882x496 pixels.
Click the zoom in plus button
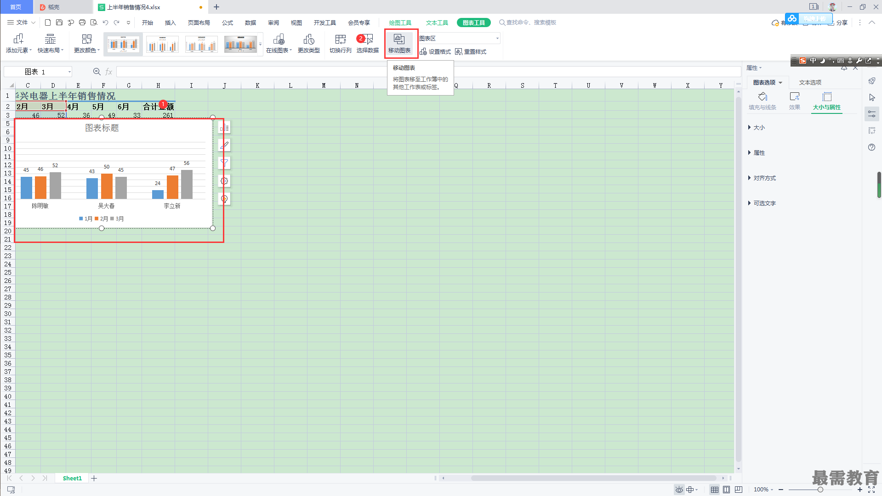(860, 490)
